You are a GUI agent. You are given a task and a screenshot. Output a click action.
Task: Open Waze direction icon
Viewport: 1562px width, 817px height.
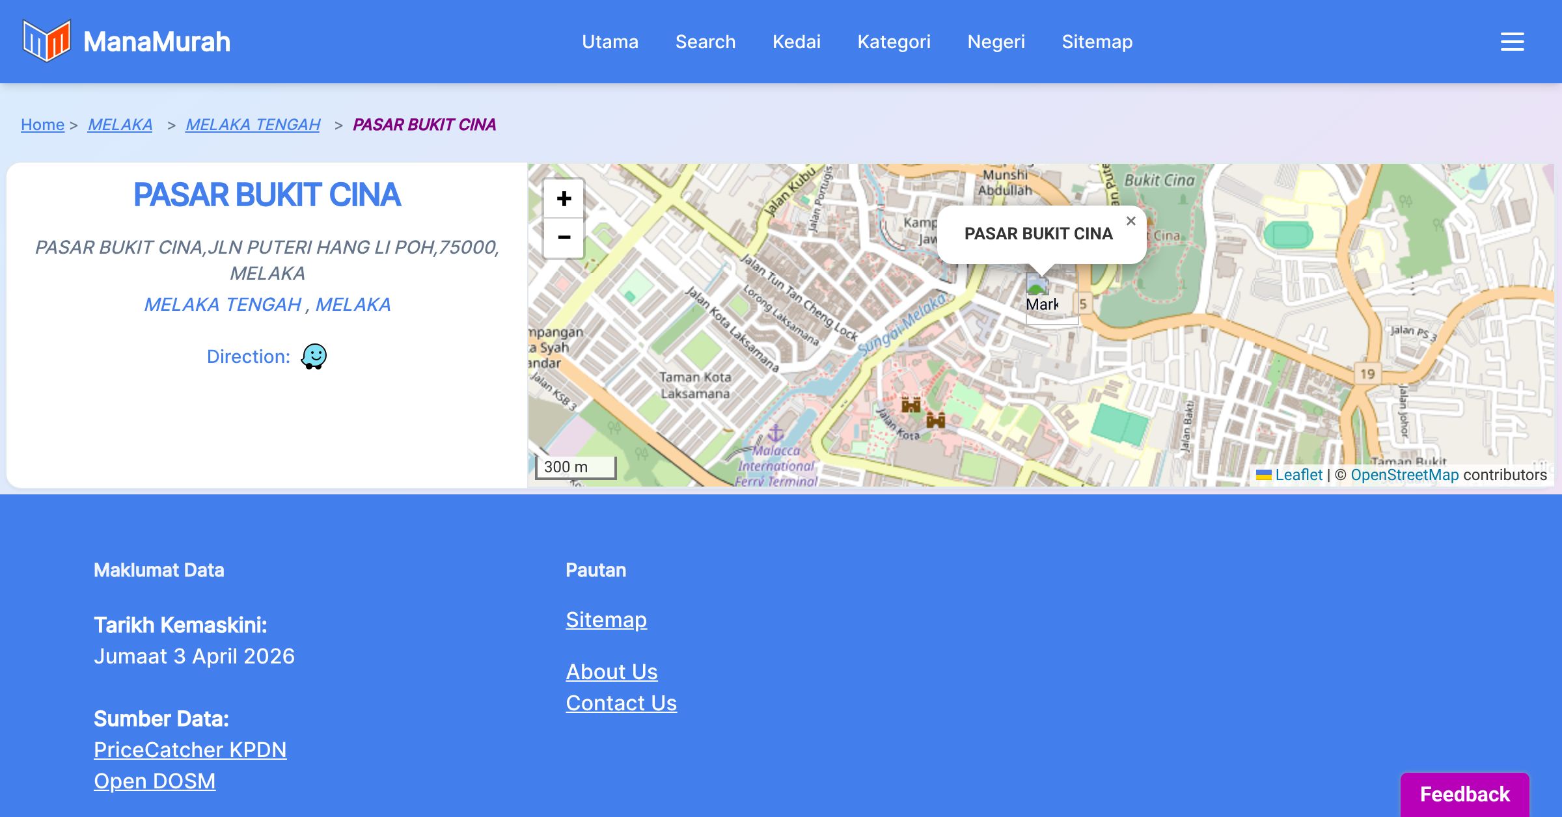coord(314,356)
